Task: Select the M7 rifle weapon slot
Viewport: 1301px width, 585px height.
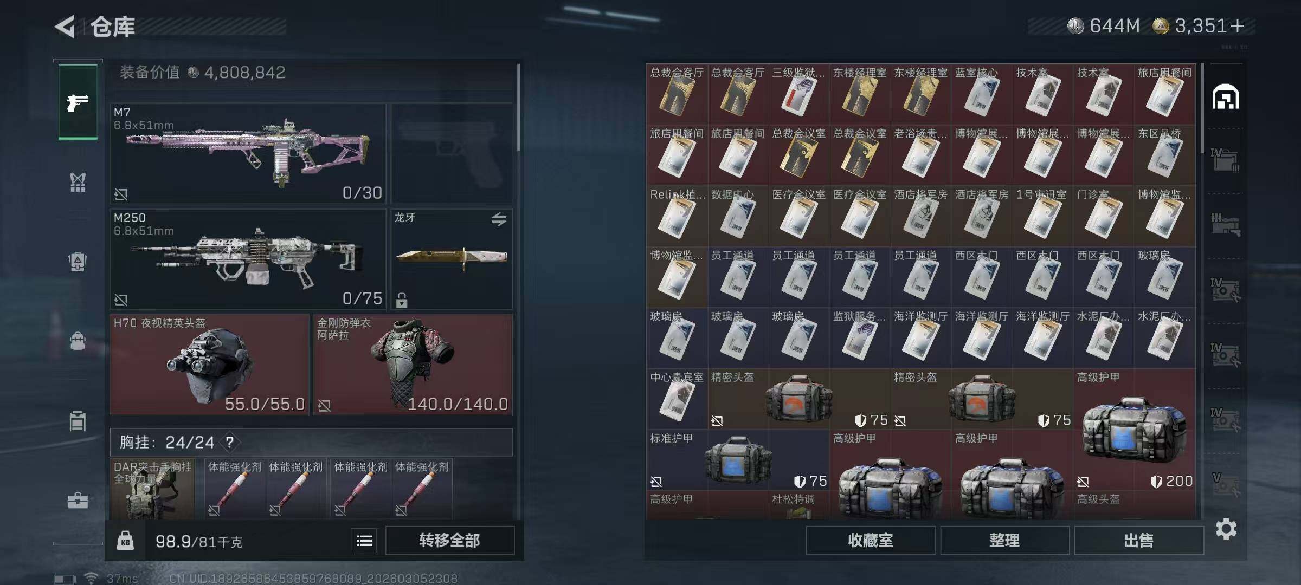Action: (248, 153)
